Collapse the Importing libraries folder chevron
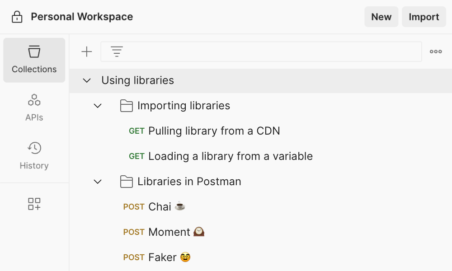Viewport: 452px width, 271px height. [x=98, y=106]
